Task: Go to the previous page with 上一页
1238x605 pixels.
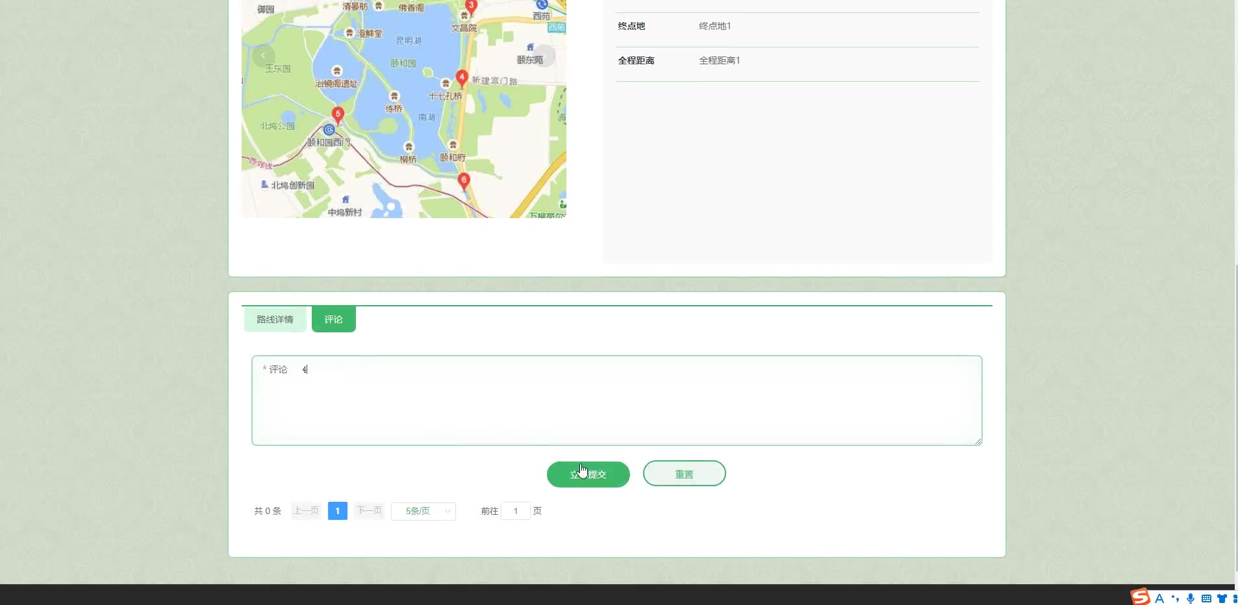Action: [x=307, y=511]
